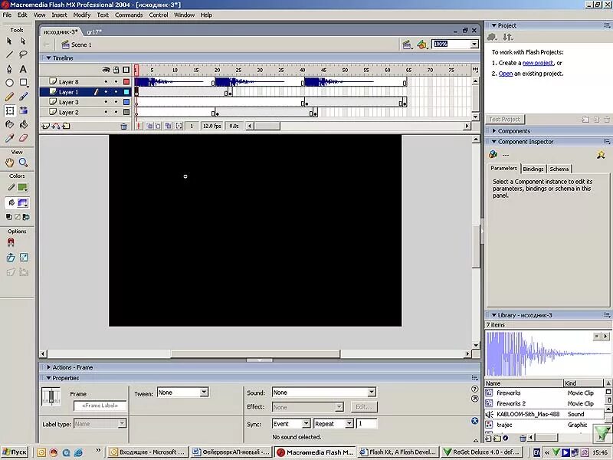Toggle visibility dot for Layer 8
Screen dimensions: 613x460
point(106,82)
